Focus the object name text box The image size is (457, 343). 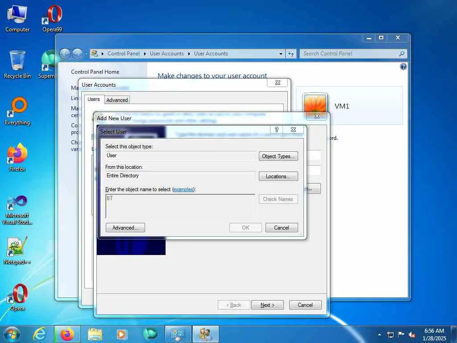pos(180,206)
